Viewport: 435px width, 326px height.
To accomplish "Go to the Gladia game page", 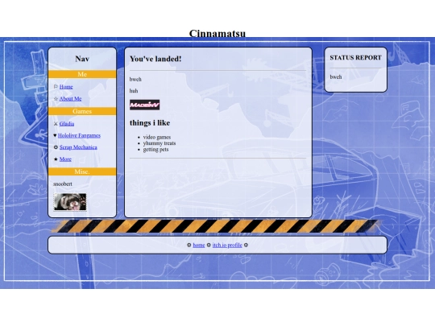I will 67,124.
